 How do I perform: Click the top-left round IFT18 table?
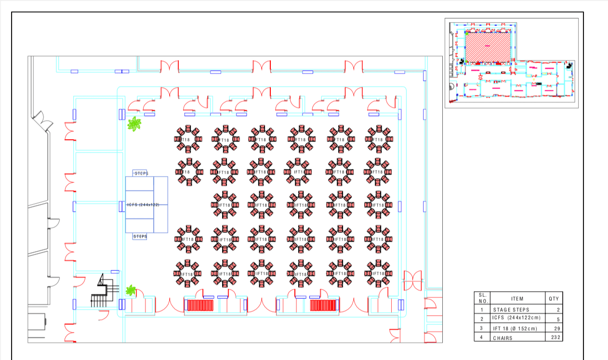pyautogui.click(x=188, y=140)
